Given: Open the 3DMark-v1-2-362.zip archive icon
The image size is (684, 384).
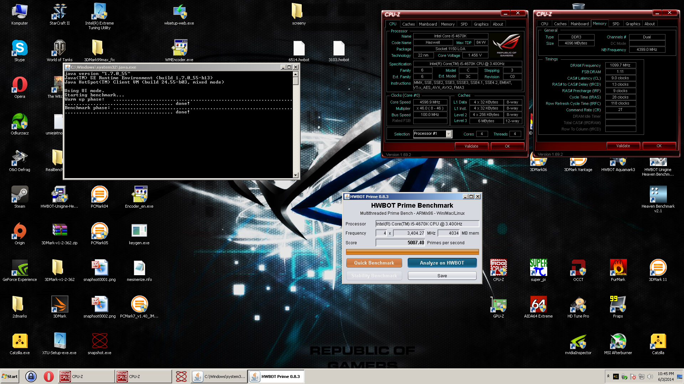Looking at the screenshot, I should pos(59,234).
